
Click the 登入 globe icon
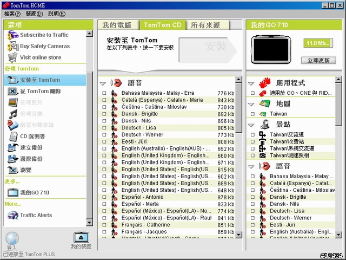click(12, 238)
